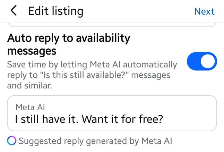This screenshot has width=224, height=152.
Task: Tap the word "messages" in the heading
Action: pyautogui.click(x=32, y=51)
